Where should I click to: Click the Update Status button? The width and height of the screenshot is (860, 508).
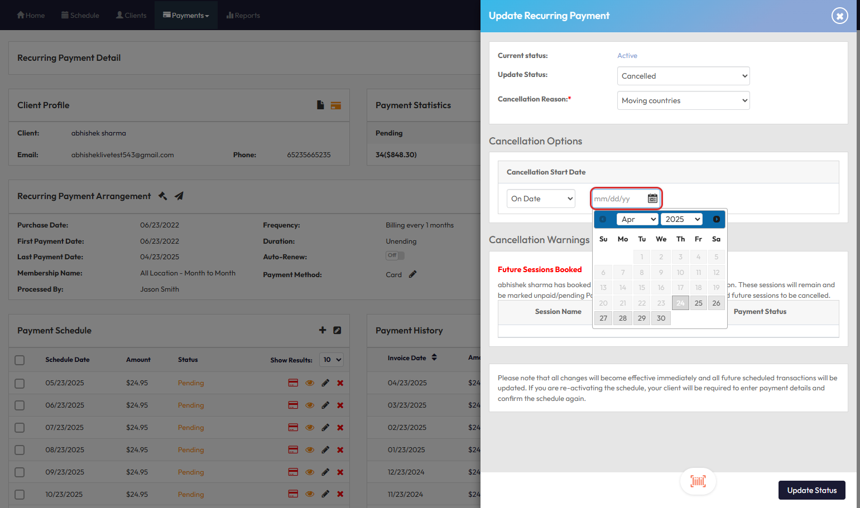click(x=811, y=490)
